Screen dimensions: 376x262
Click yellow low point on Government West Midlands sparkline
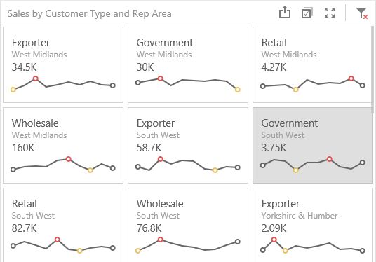point(237,90)
